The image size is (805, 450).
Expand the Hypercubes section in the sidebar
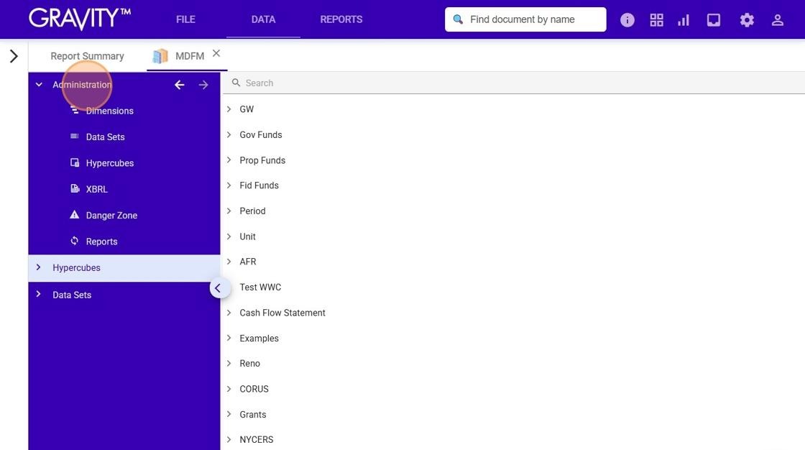point(39,267)
